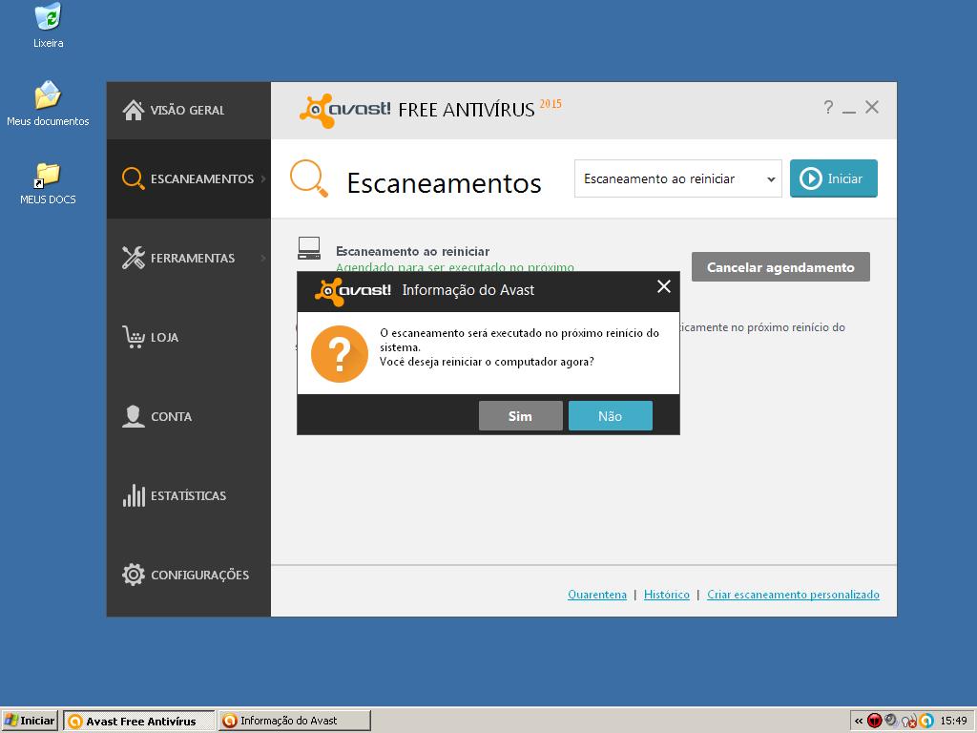Open the Escaneamento ao reiniciar dropdown
The width and height of the screenshot is (977, 733).
click(678, 178)
